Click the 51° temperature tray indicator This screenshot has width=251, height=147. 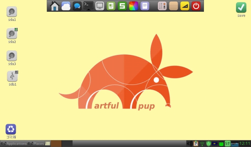[x=227, y=143]
